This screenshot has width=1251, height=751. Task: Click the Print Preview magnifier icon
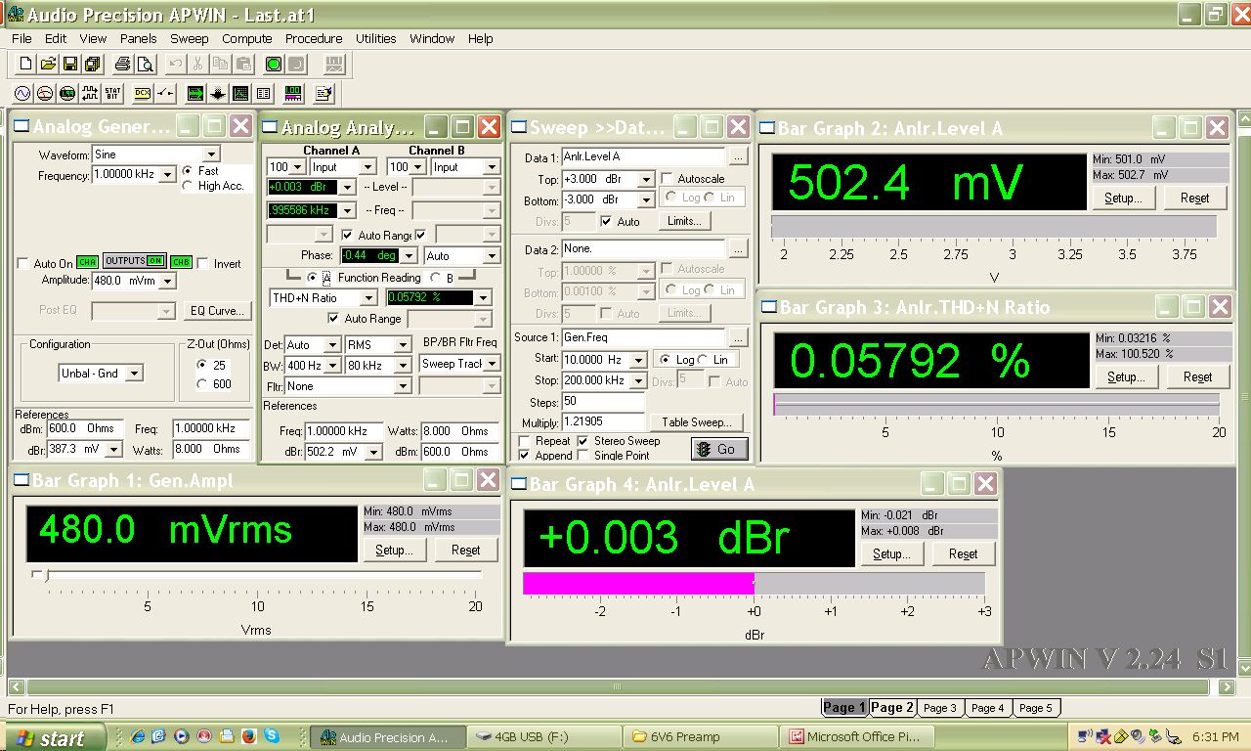click(x=145, y=65)
